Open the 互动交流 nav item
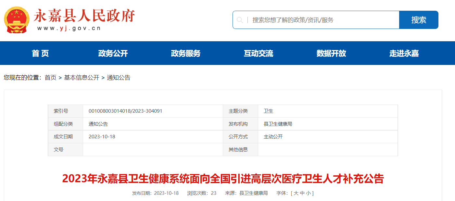Image resolution: width=455 pixels, height=201 pixels. [259, 53]
